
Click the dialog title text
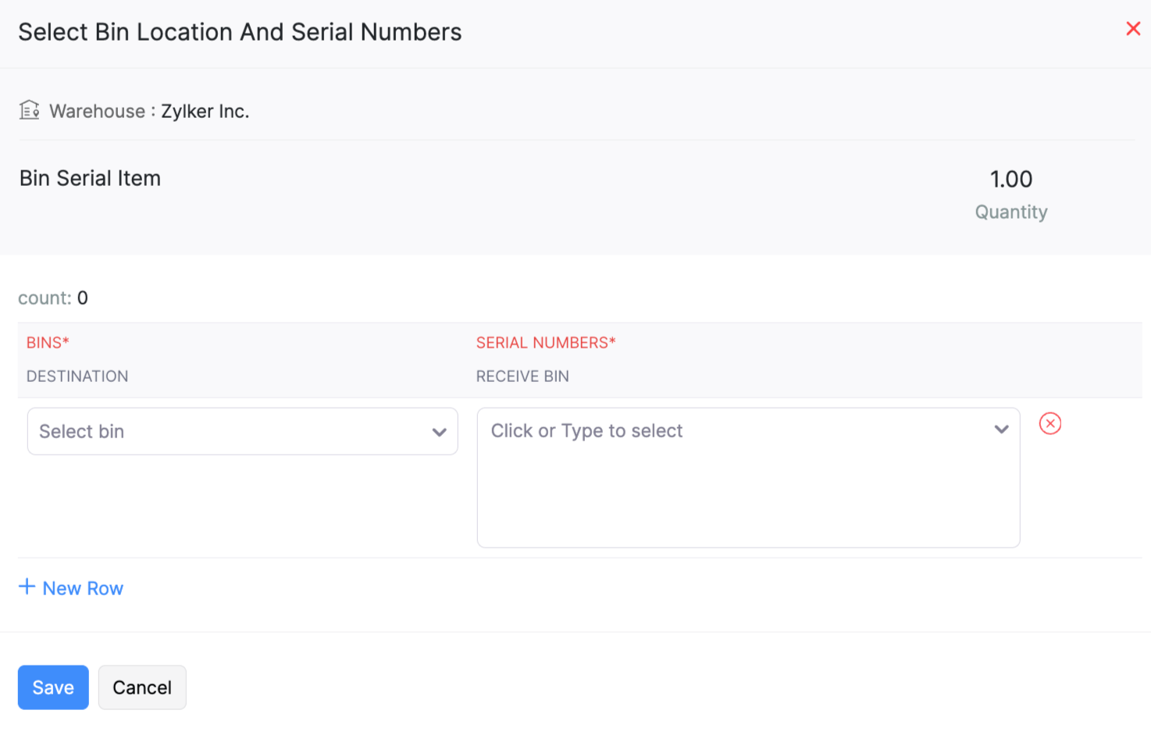coord(240,32)
